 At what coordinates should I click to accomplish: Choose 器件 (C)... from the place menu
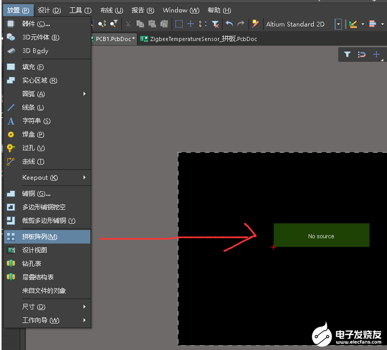(x=47, y=24)
